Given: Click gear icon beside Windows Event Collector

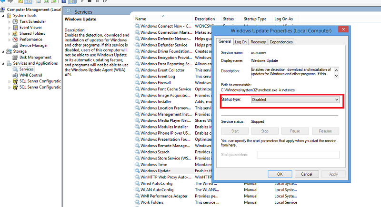Looking at the screenshot, I should pyautogui.click(x=137, y=70).
